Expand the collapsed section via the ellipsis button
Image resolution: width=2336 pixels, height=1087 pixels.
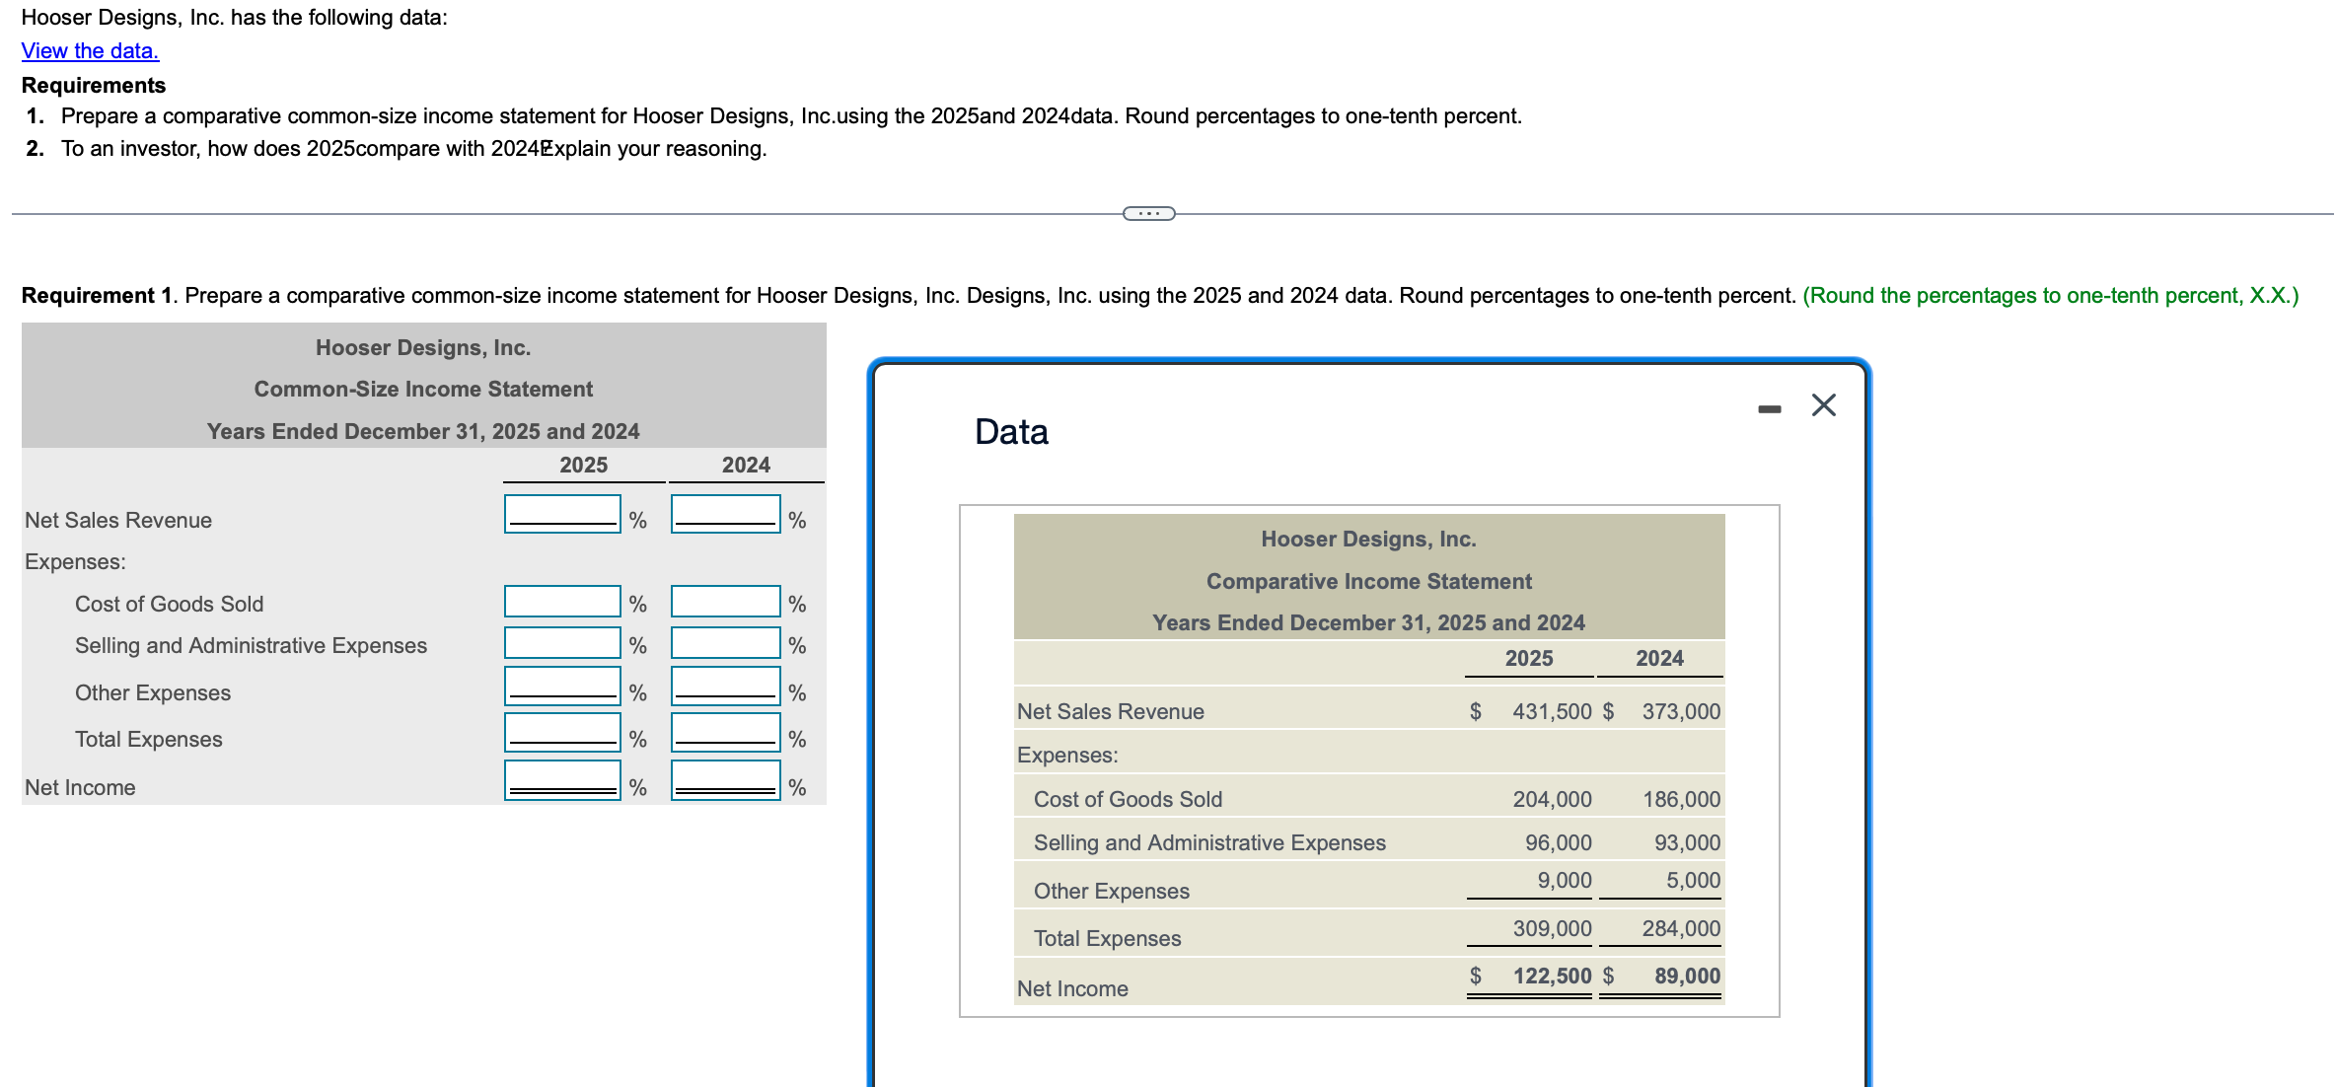tap(1150, 212)
